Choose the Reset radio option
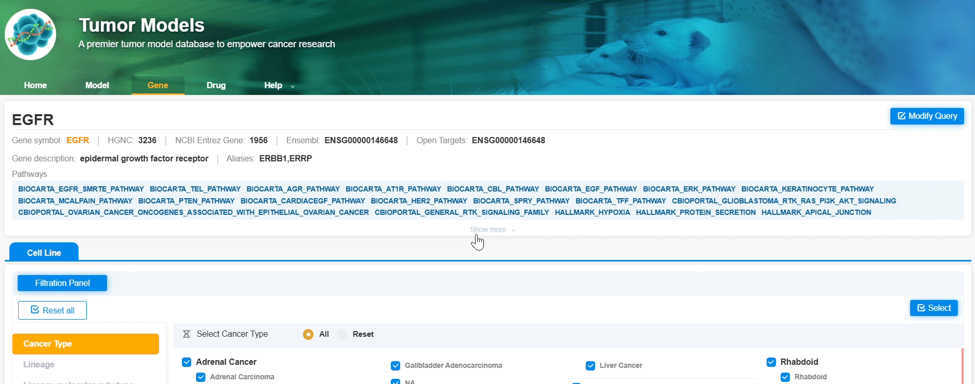Screen dimensions: 975x384 click(x=342, y=334)
